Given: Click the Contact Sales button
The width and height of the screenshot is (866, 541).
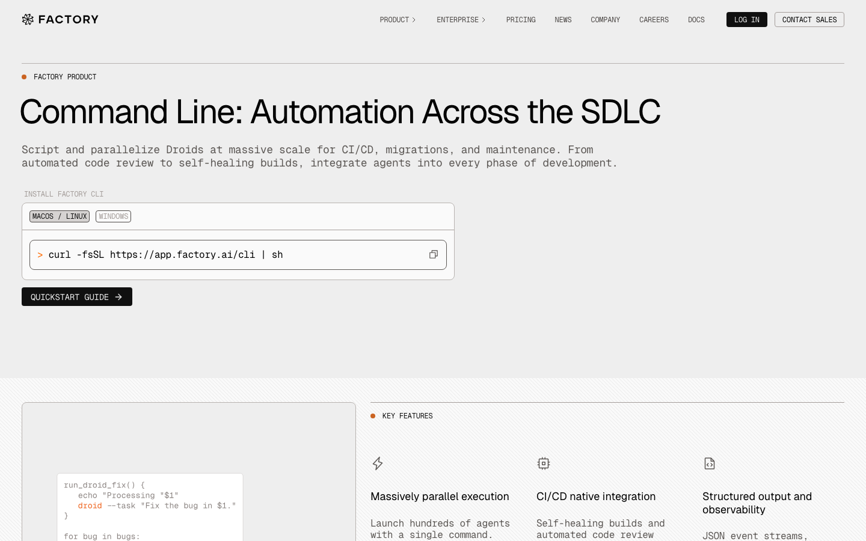Looking at the screenshot, I should coord(809,20).
